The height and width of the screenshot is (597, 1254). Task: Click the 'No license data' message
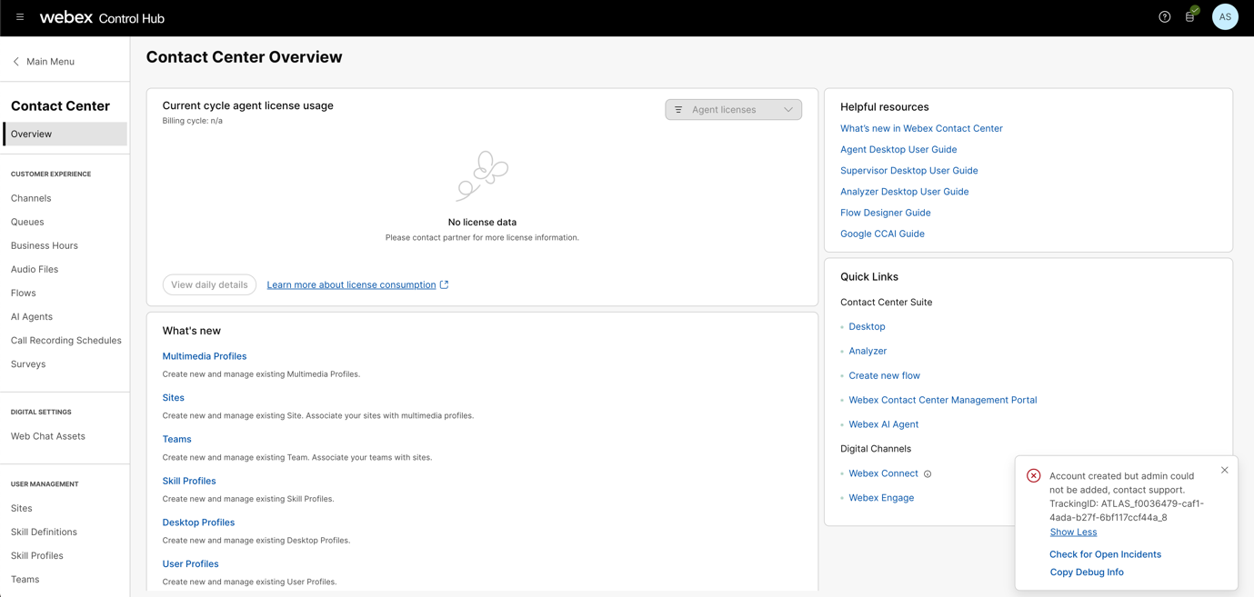point(482,222)
